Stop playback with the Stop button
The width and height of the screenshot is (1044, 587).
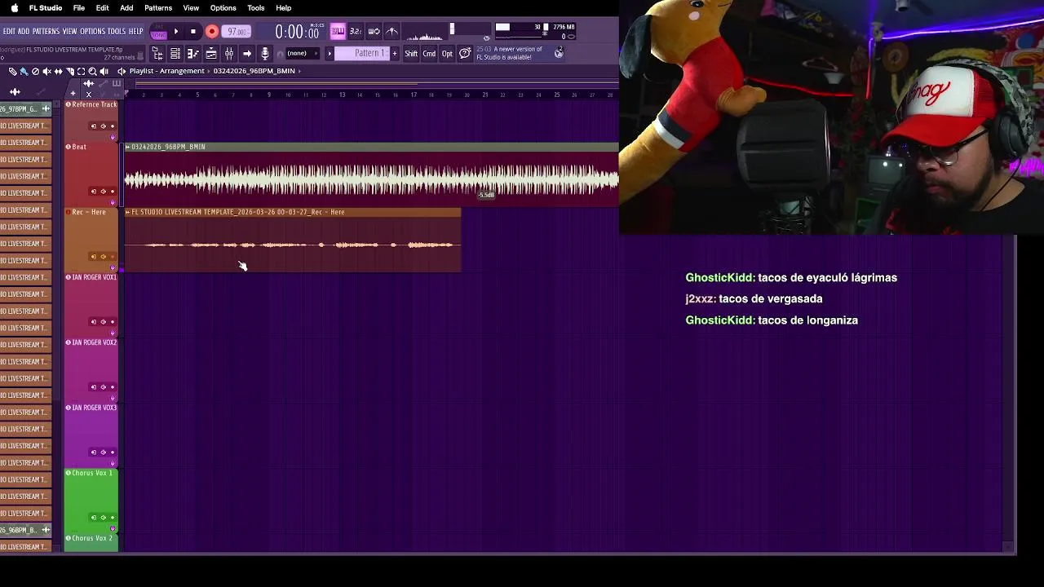193,32
